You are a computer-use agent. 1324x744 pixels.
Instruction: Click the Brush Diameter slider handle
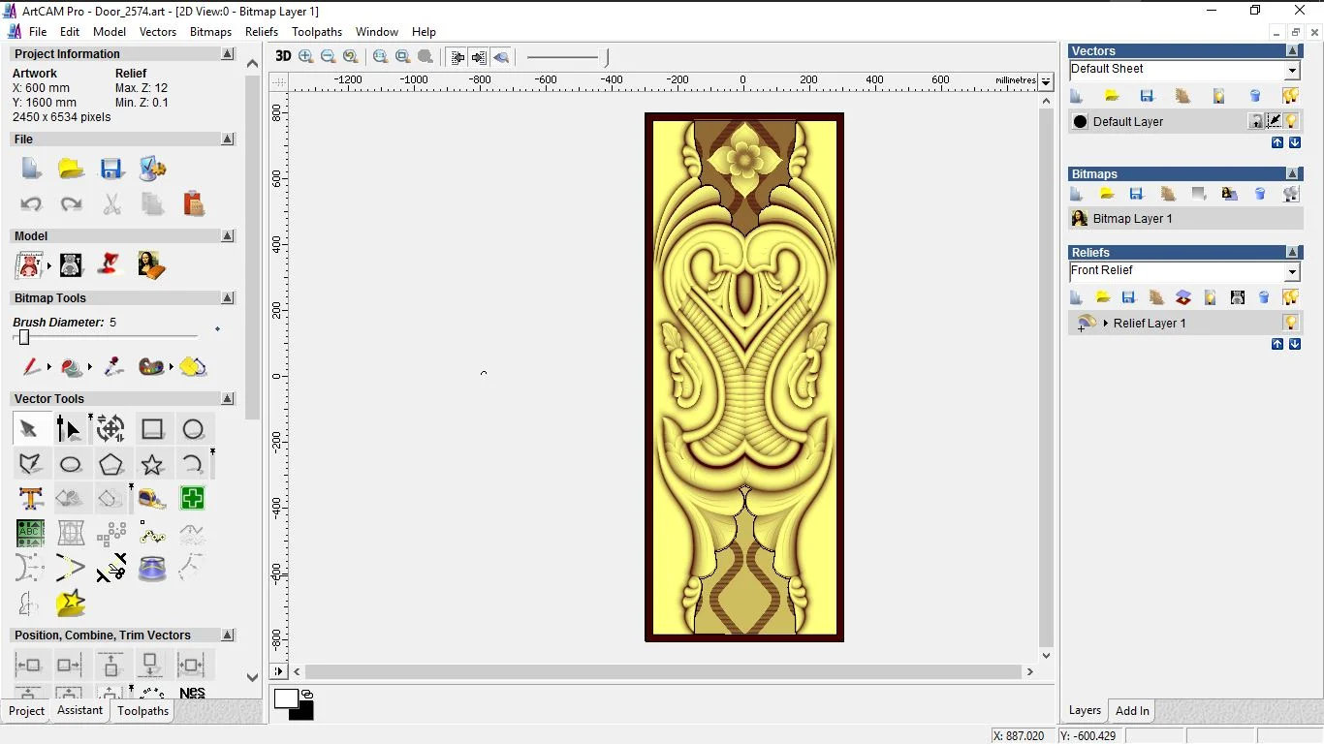(x=24, y=337)
